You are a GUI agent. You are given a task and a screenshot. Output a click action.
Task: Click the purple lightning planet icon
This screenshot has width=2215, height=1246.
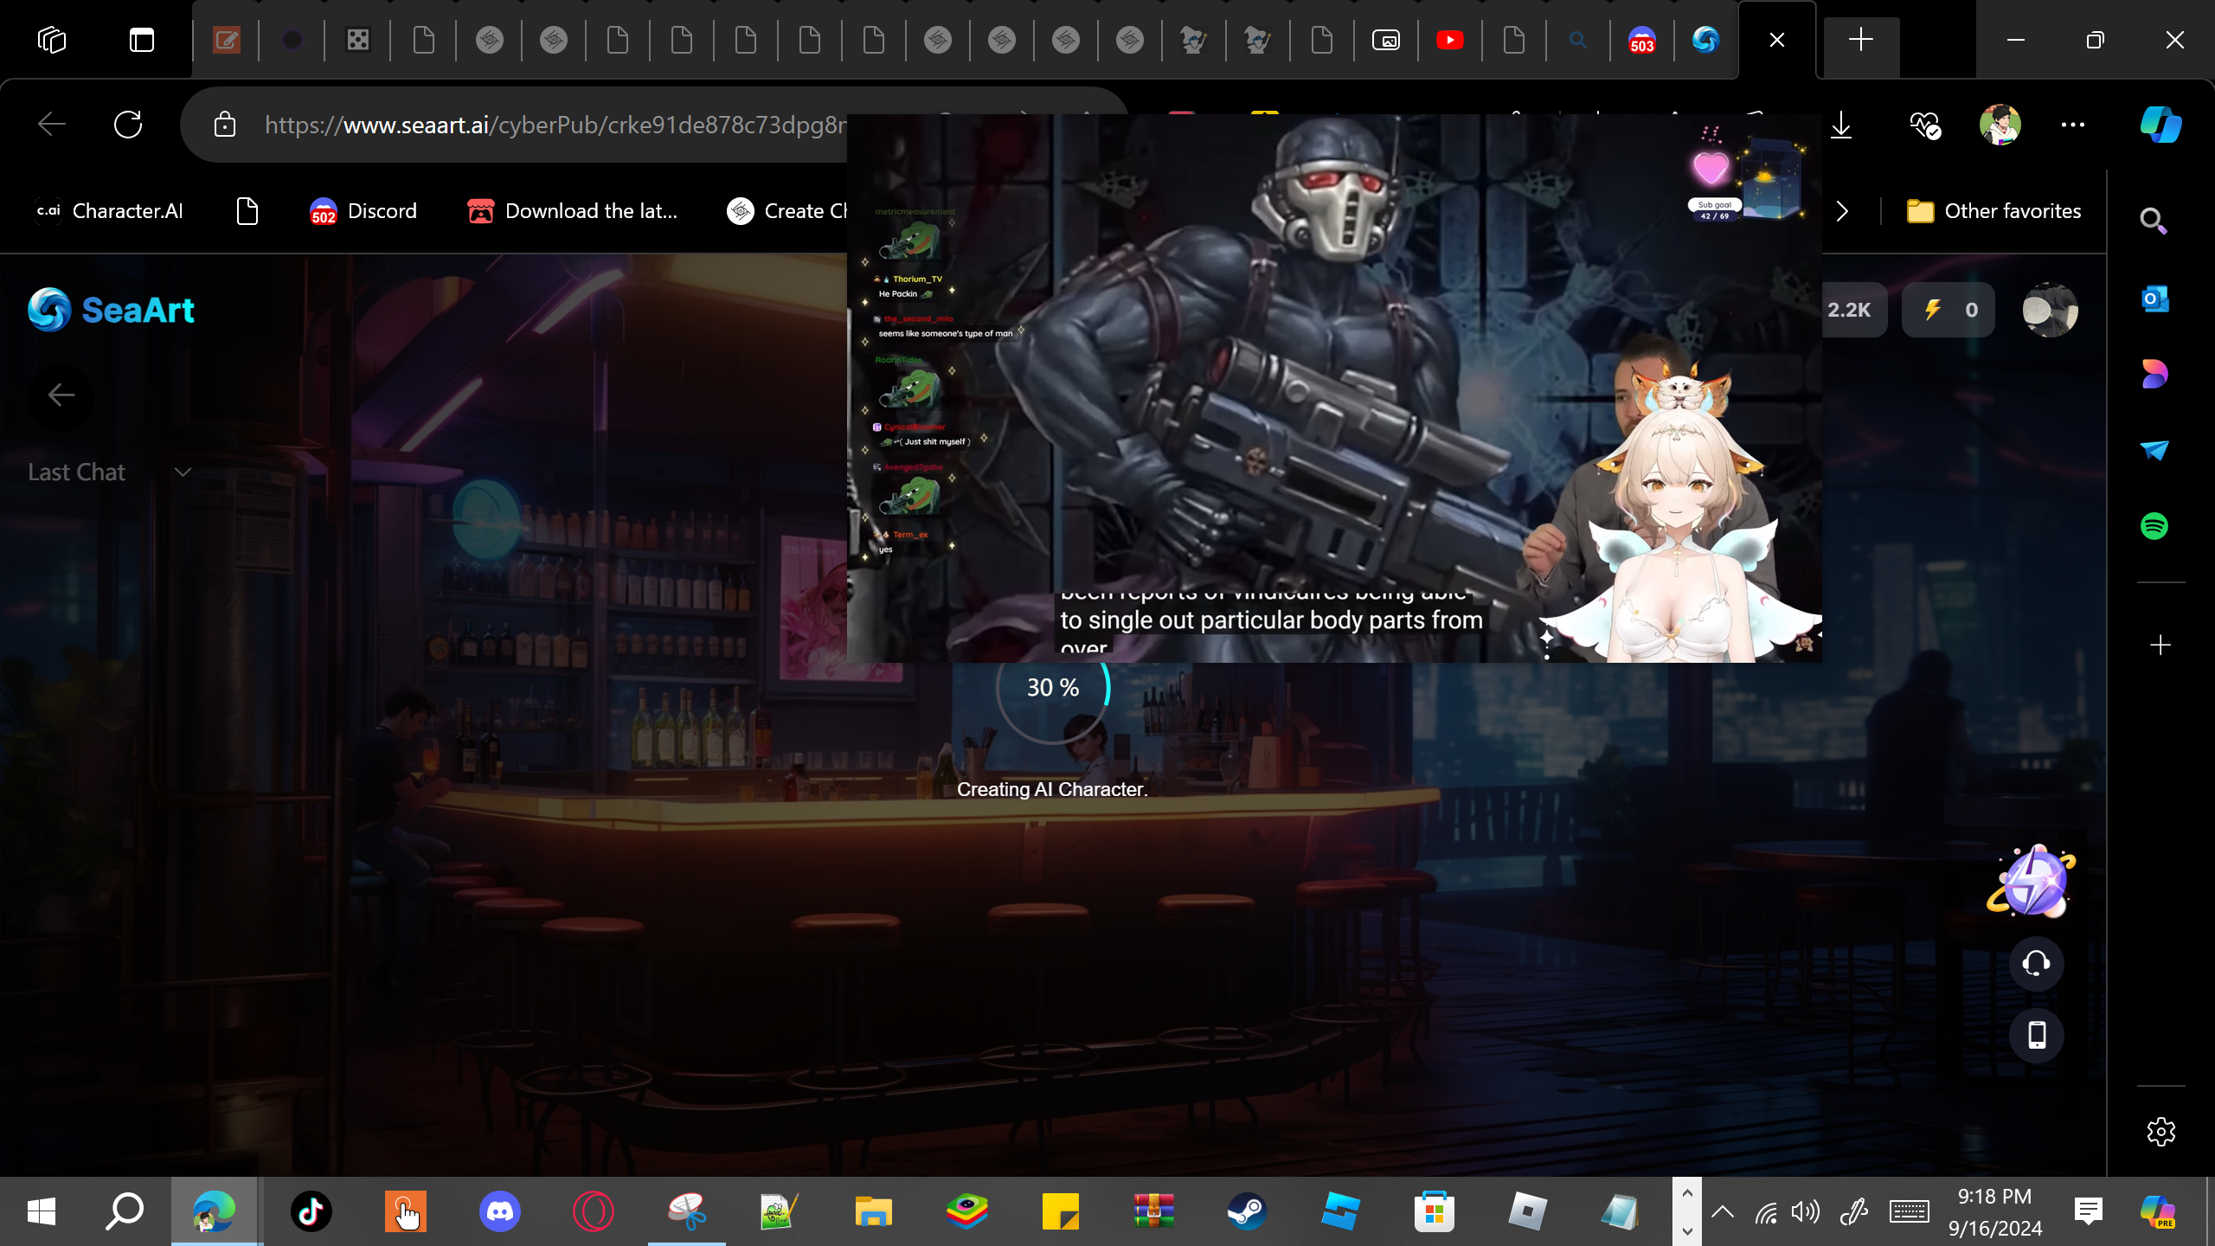[x=2032, y=882]
